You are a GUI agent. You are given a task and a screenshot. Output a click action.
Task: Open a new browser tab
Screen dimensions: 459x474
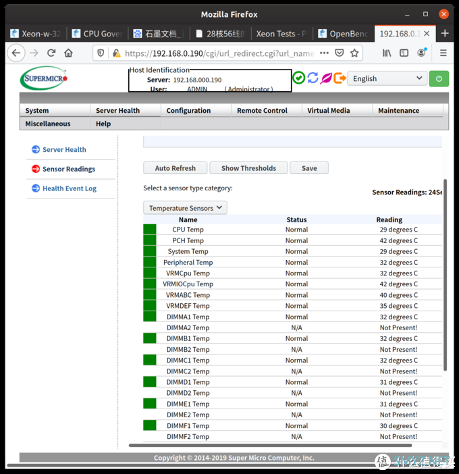coord(444,33)
